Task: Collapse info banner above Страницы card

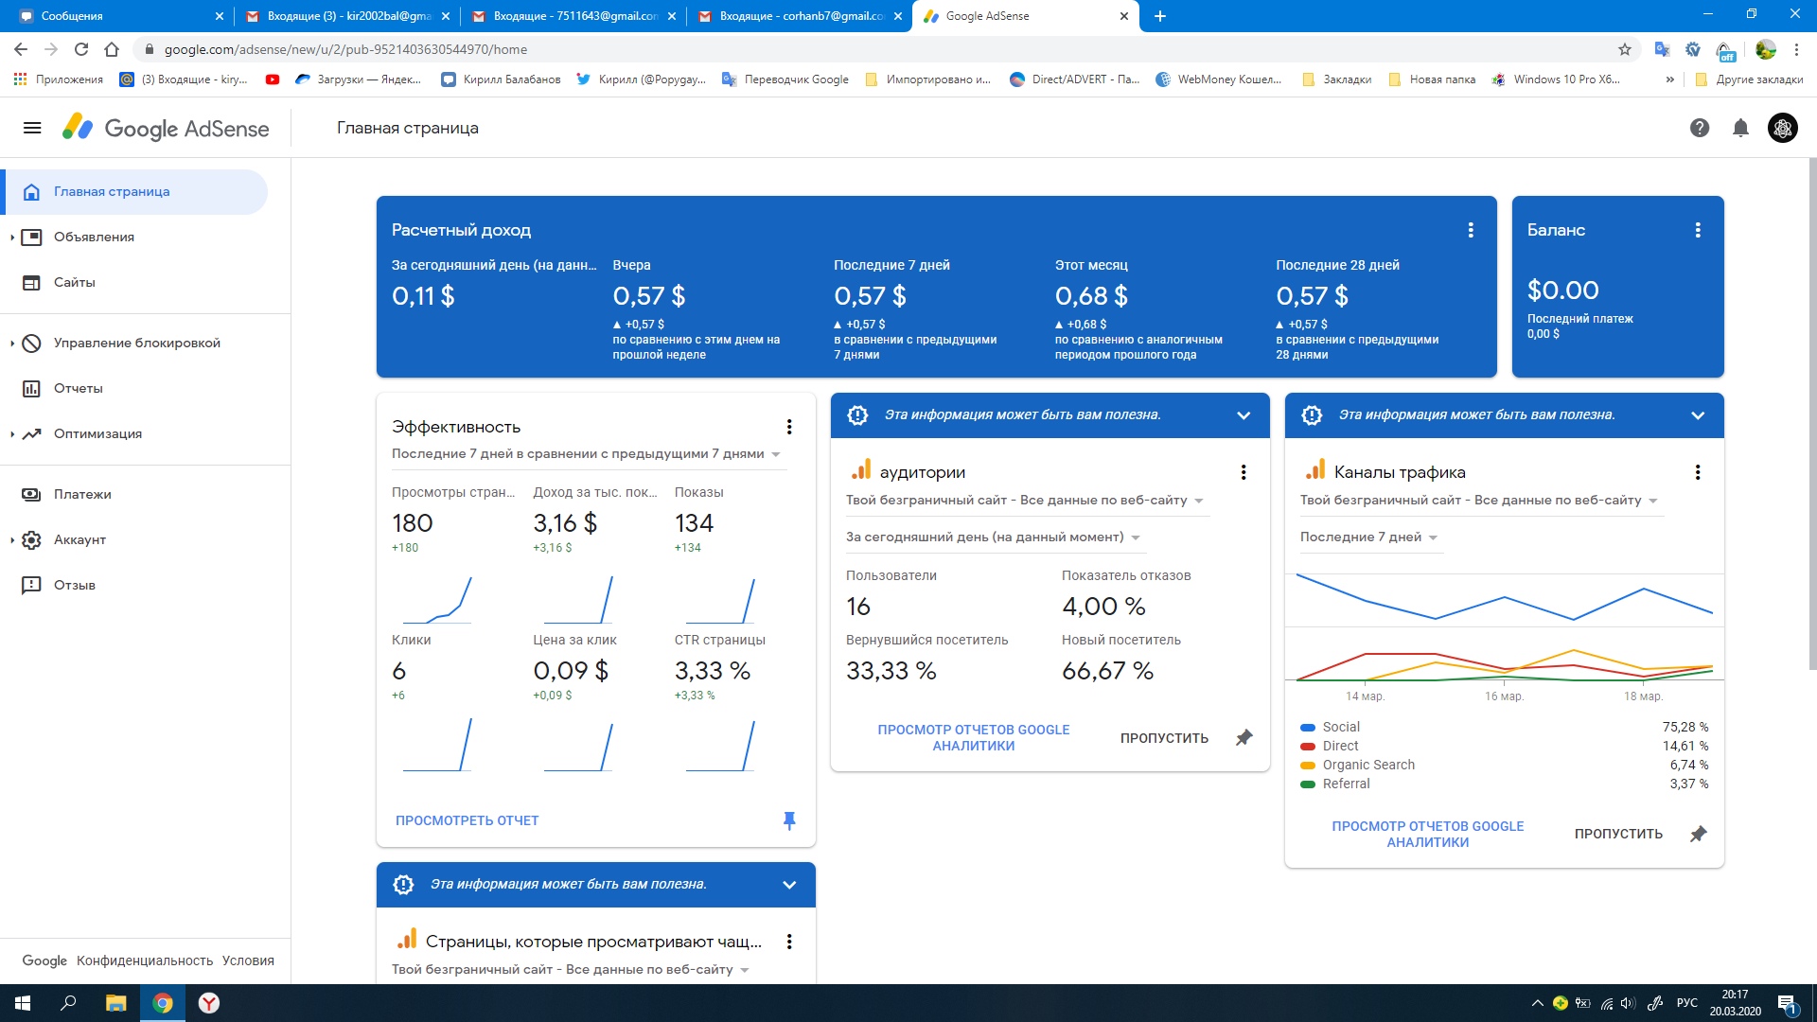Action: [789, 885]
